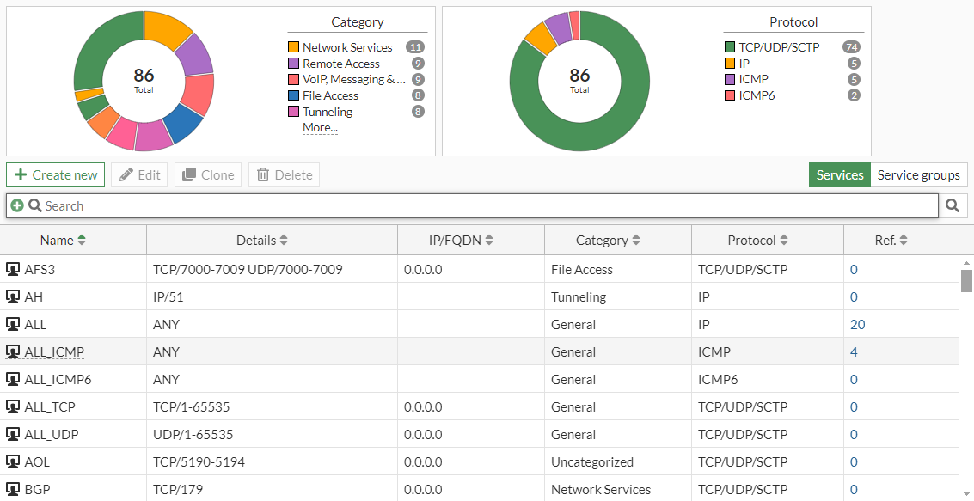Click the table's vertical scrollbar thumb
Image resolution: width=974 pixels, height=501 pixels.
[966, 280]
